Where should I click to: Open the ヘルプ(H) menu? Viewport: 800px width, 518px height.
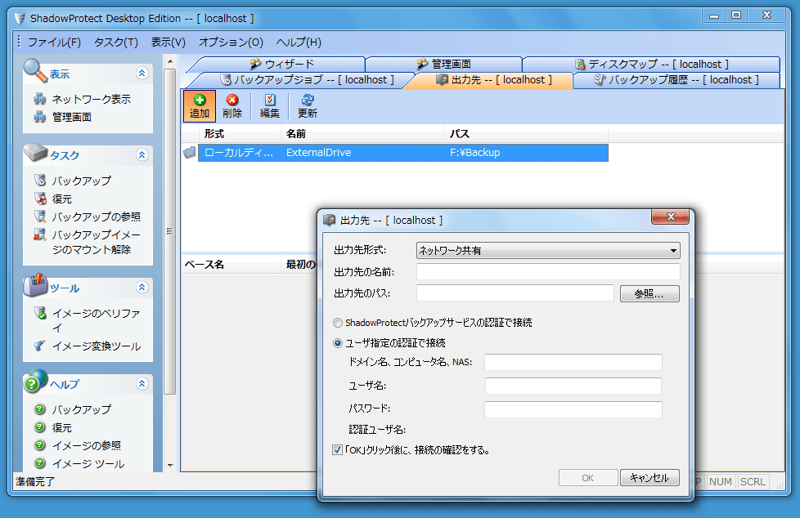coord(299,42)
